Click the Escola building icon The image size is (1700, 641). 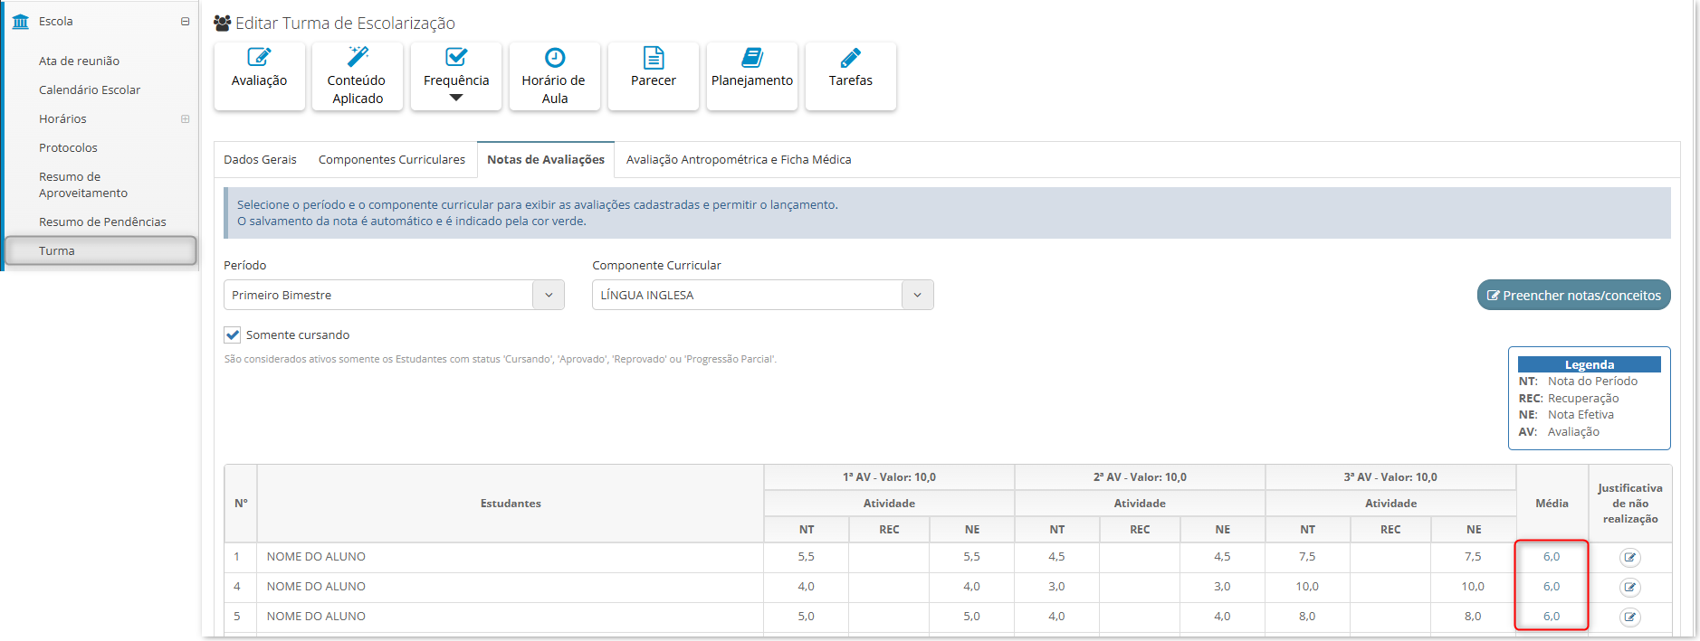[x=21, y=22]
